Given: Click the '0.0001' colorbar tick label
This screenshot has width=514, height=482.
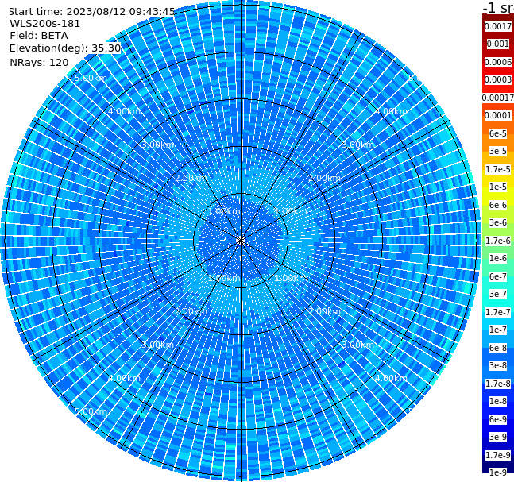Looking at the screenshot, I should tap(498, 115).
